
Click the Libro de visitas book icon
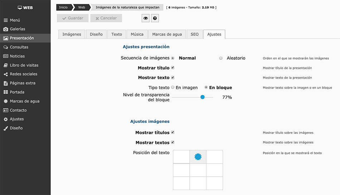[x=6, y=65]
